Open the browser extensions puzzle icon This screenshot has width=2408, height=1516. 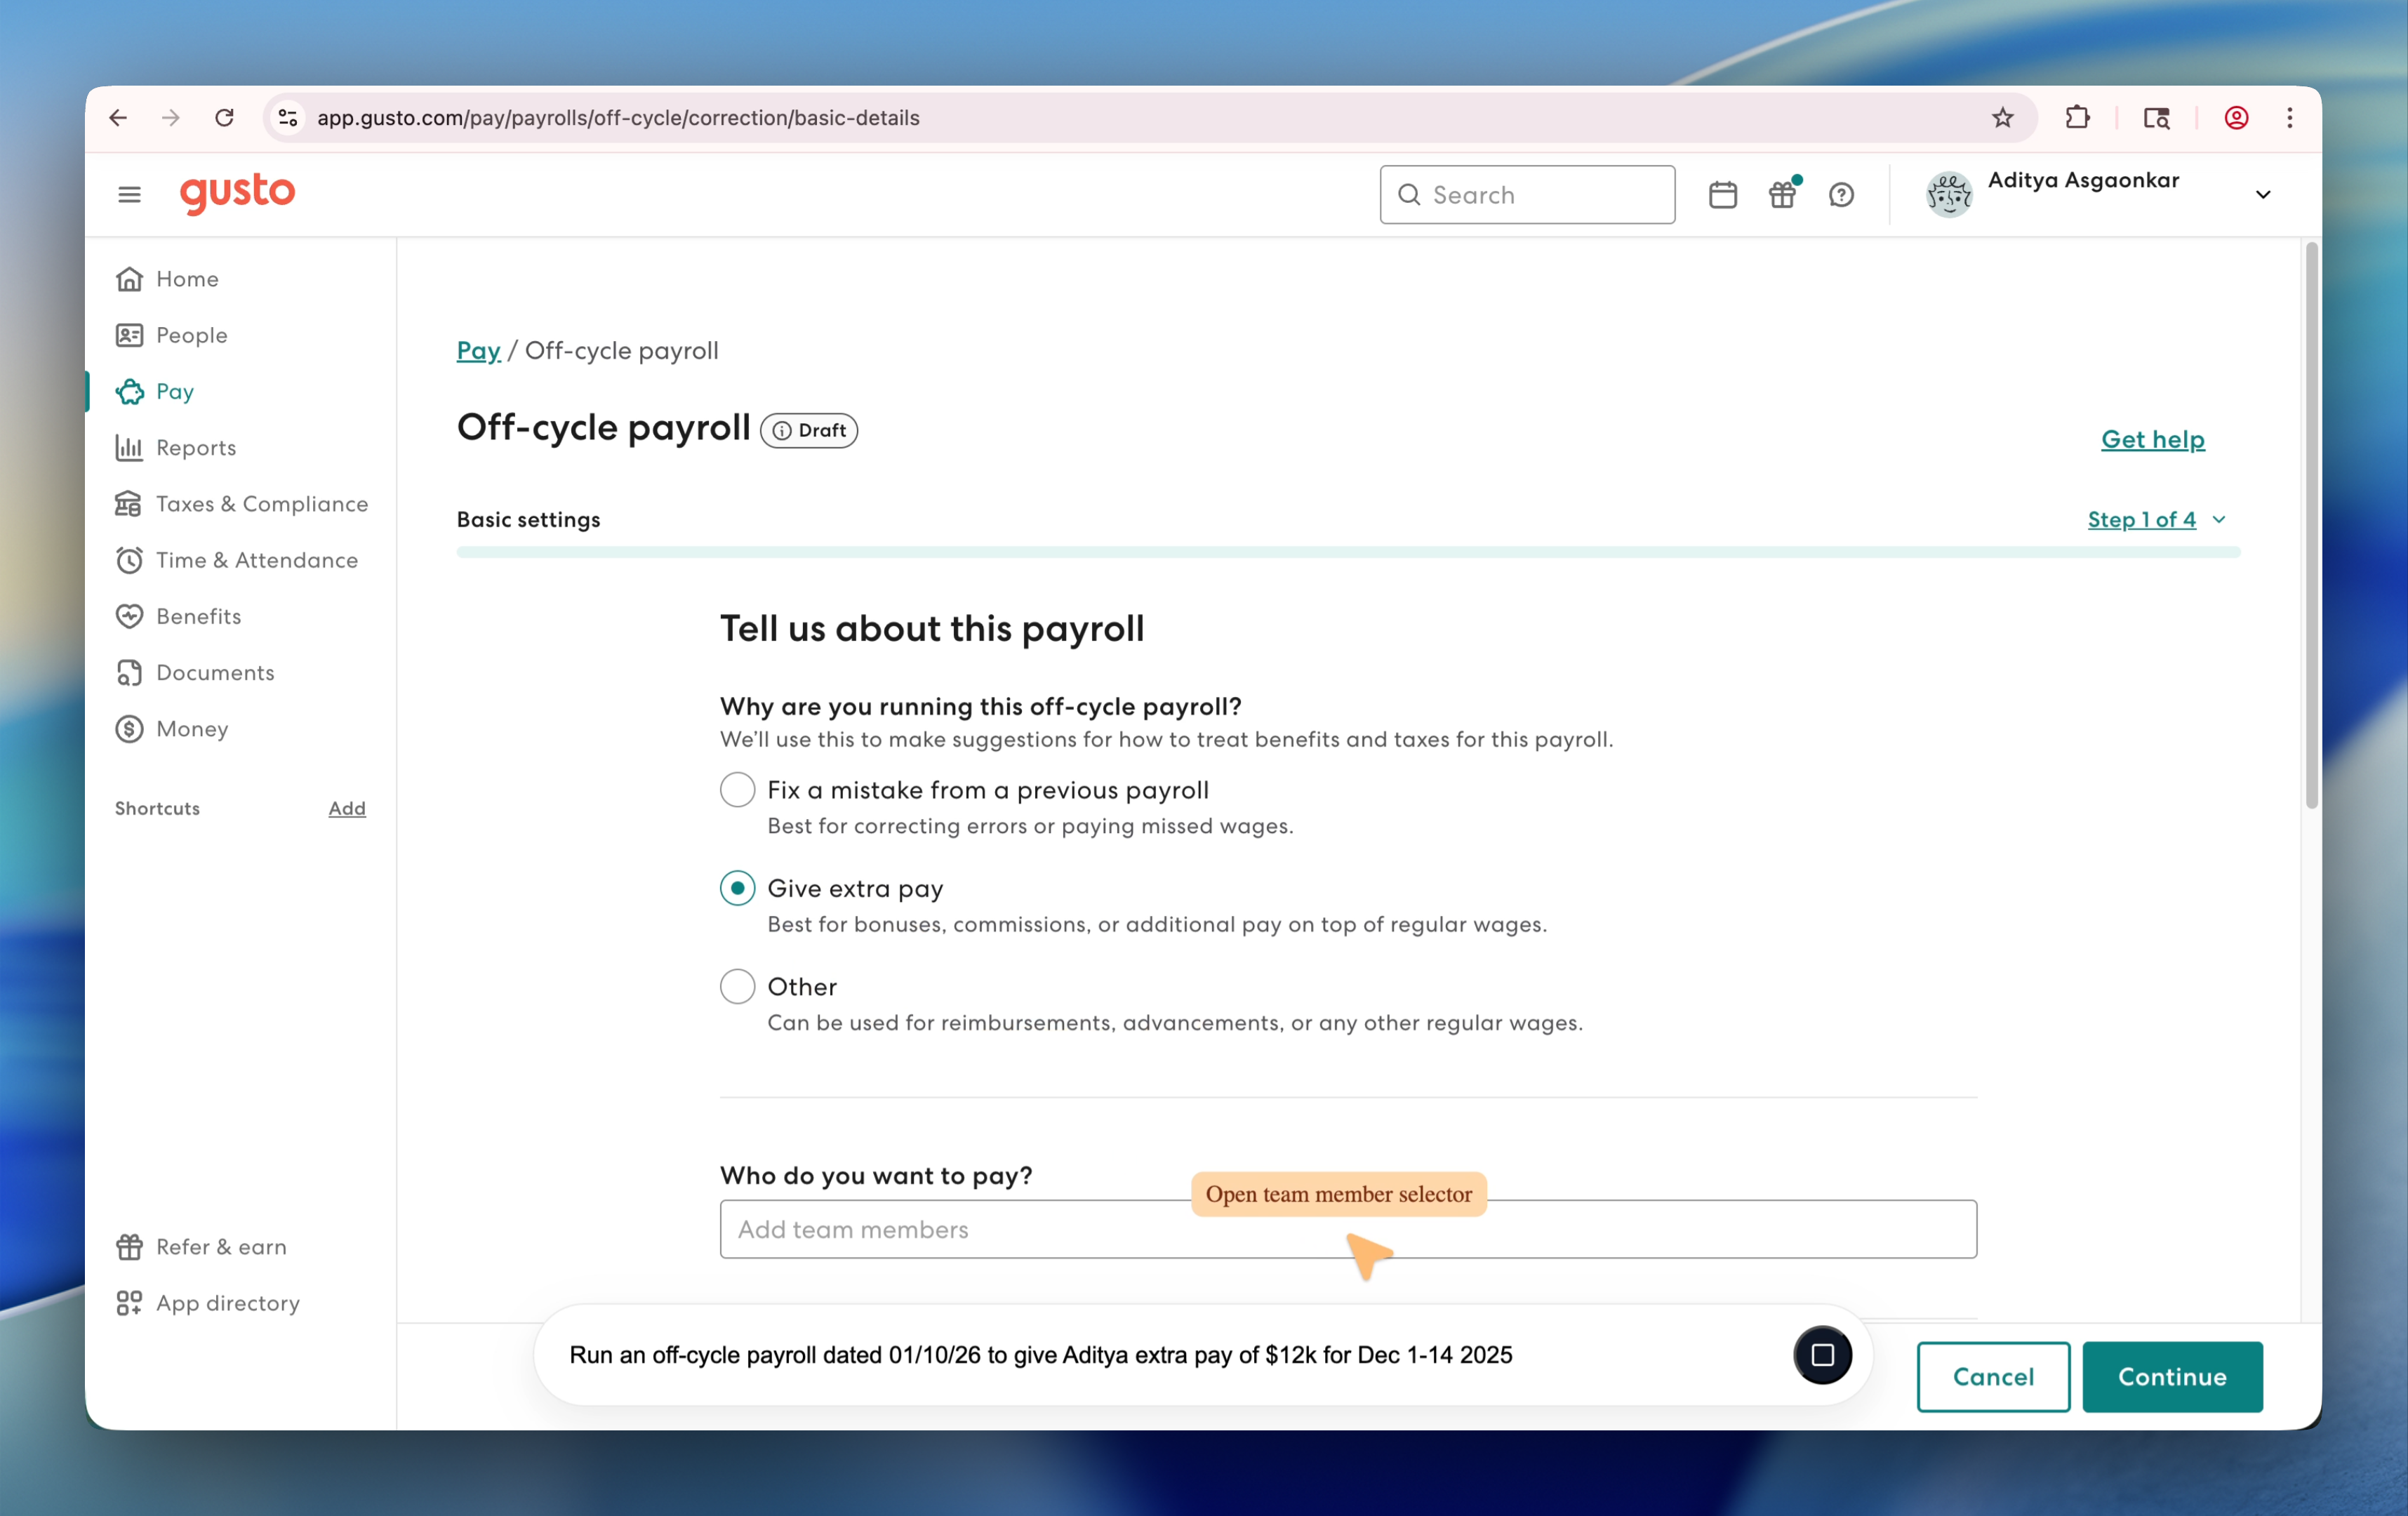tap(2077, 118)
